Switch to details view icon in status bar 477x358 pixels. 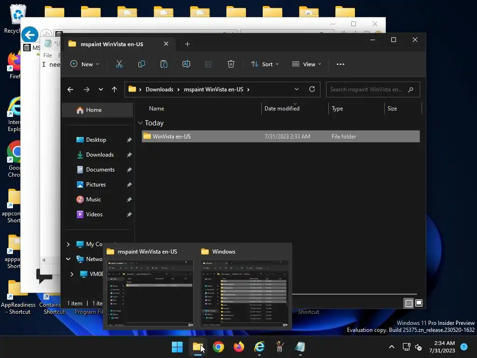click(x=409, y=303)
